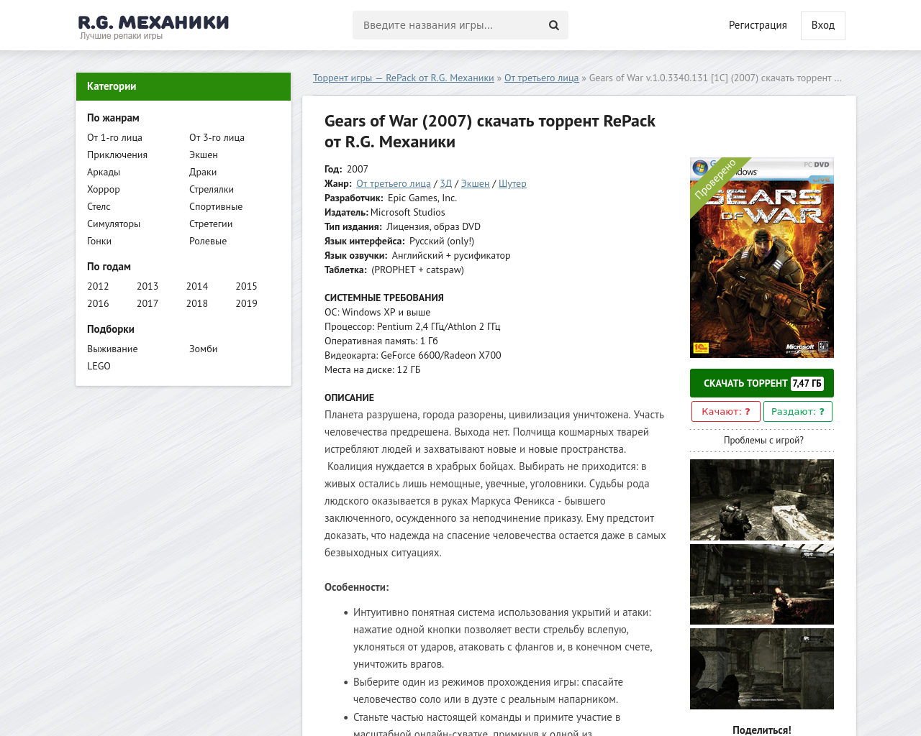Go to the Спортивные category

pyautogui.click(x=216, y=206)
